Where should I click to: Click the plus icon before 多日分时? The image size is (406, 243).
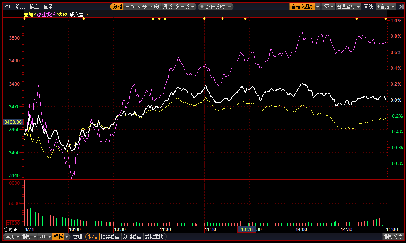click(x=201, y=7)
